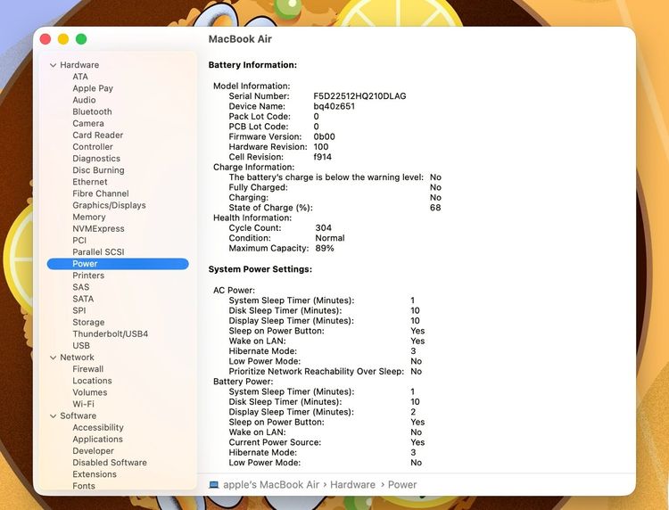Image resolution: width=669 pixels, height=510 pixels.
Task: Click the MacBook Air window title
Action: pos(240,39)
